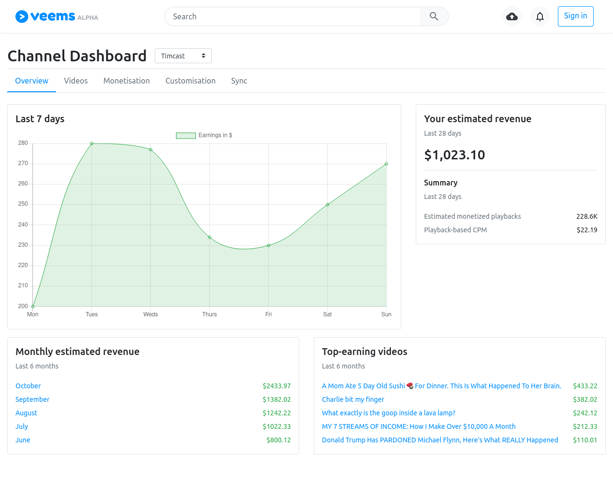Open the Timcast channel dropdown

click(183, 56)
